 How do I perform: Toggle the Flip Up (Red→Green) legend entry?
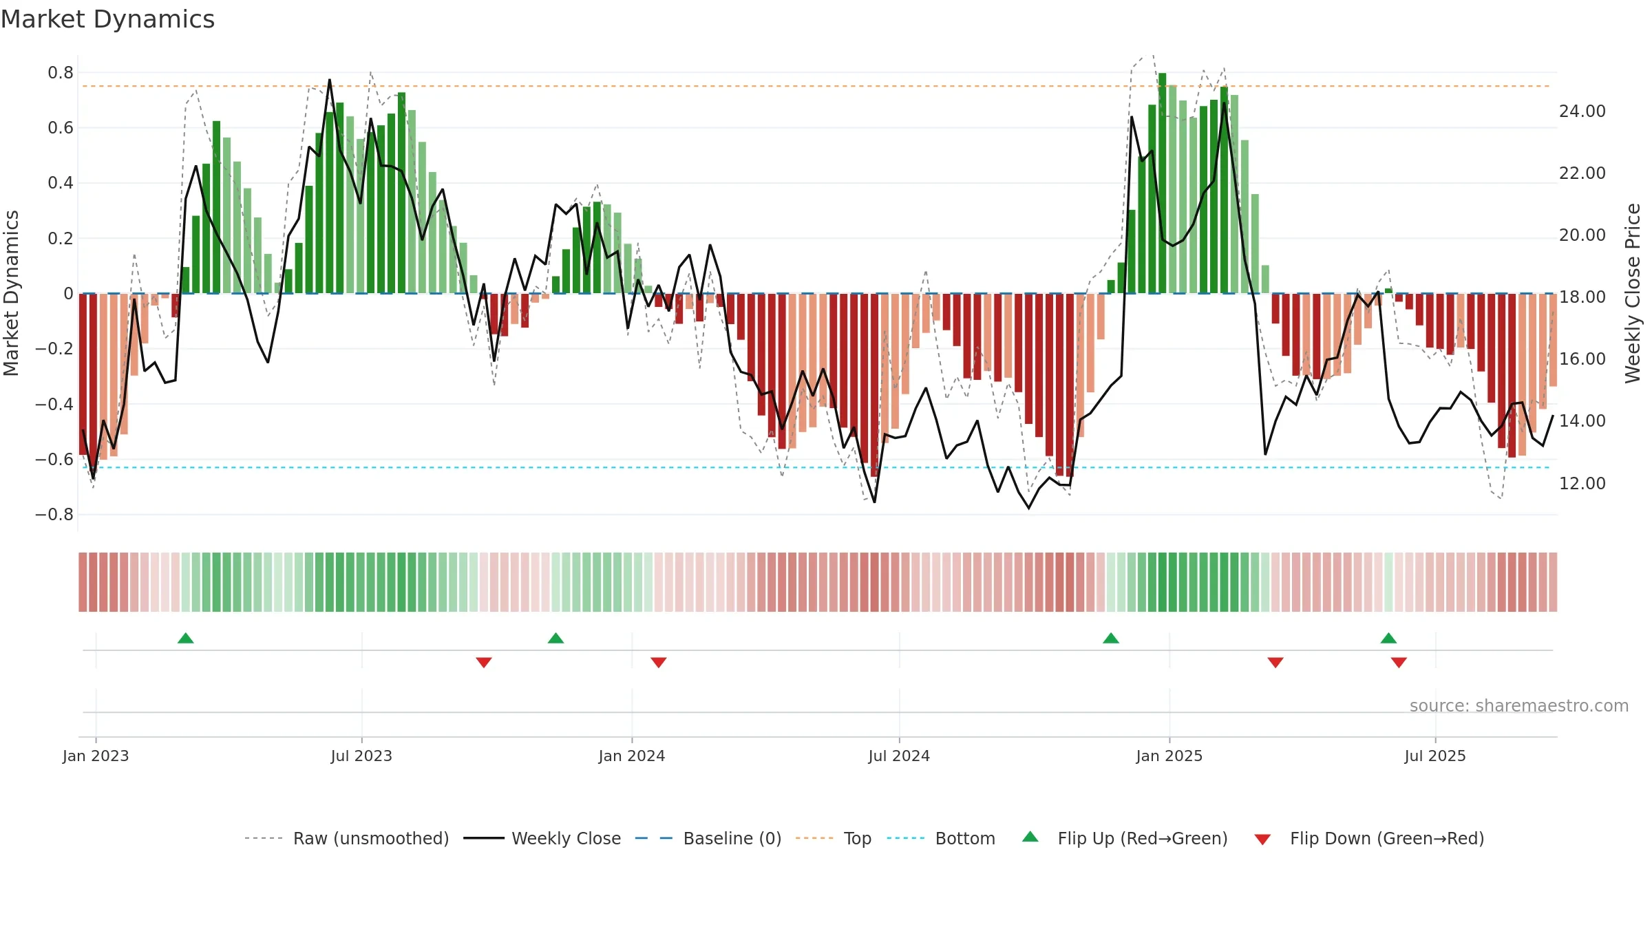tap(1125, 838)
